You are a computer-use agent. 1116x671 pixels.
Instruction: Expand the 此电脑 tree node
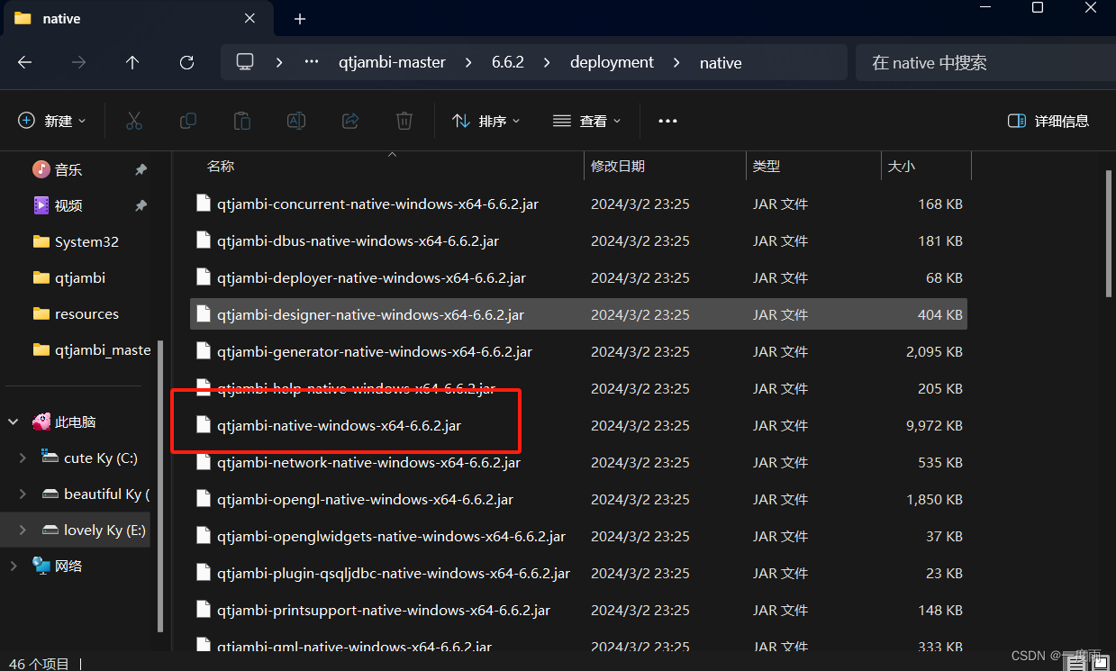point(13,421)
